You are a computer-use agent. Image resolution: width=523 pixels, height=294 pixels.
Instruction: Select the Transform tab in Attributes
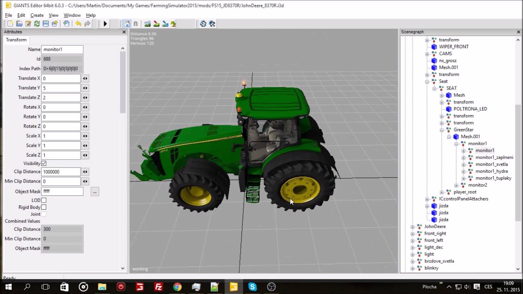click(x=16, y=40)
